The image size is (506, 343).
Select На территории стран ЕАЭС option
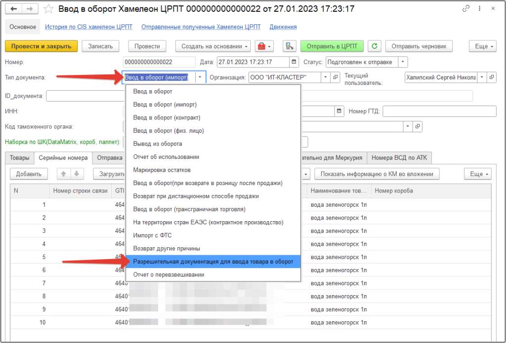213,223
